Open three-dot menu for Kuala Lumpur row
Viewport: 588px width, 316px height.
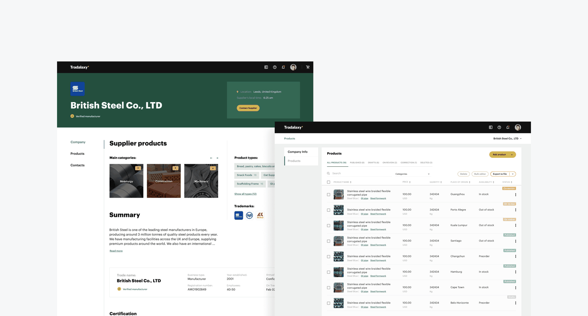tap(516, 225)
